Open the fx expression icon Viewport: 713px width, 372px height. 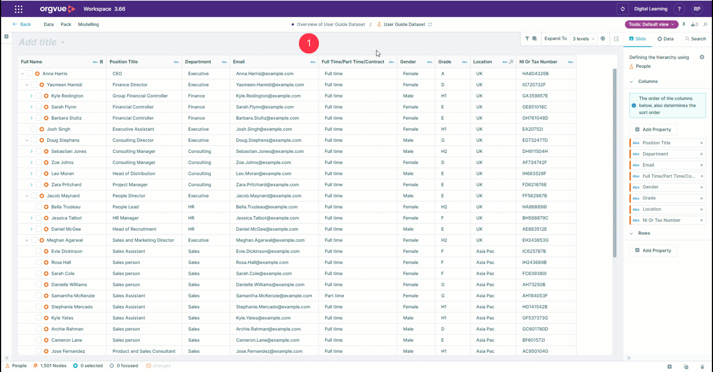705,24
